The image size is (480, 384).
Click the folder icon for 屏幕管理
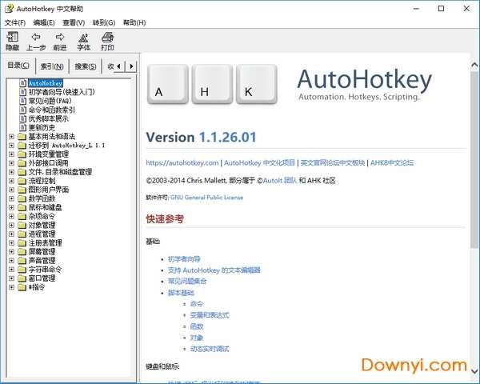point(22,252)
